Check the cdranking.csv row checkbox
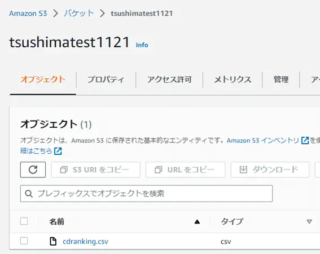320x254 pixels. [24, 241]
